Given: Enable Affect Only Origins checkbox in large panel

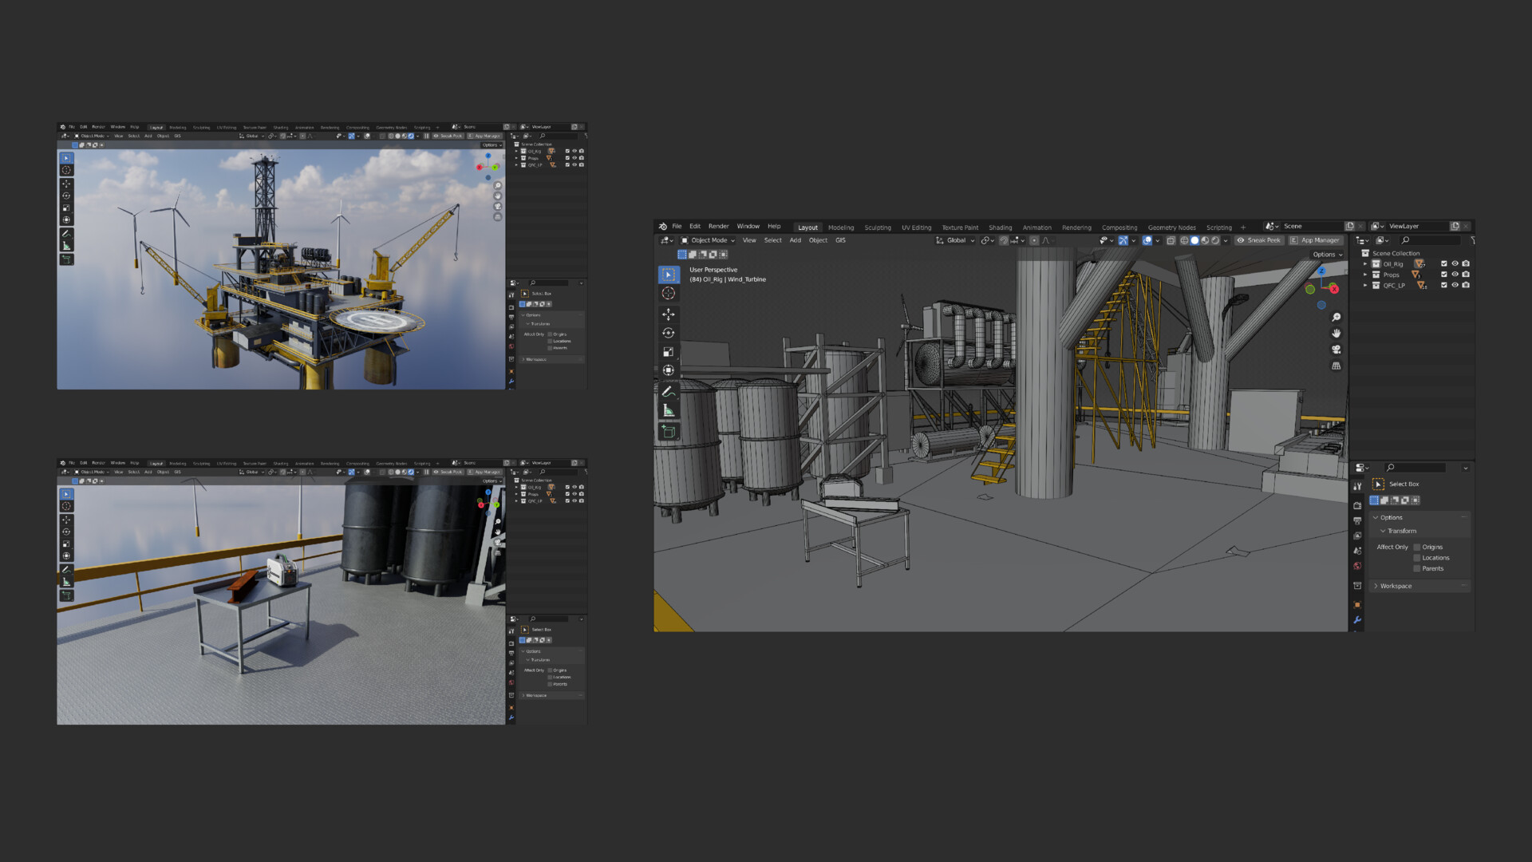Looking at the screenshot, I should point(1417,548).
